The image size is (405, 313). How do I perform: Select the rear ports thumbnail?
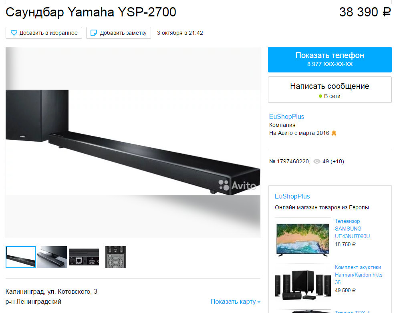pyautogui.click(x=84, y=257)
